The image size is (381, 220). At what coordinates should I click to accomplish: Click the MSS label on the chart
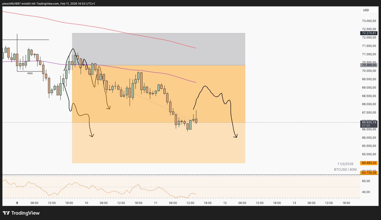click(30, 73)
